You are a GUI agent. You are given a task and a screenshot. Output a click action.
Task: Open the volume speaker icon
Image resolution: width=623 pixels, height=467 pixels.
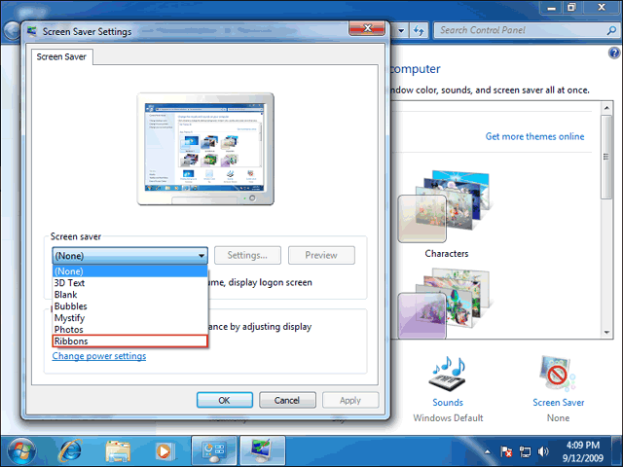543,451
